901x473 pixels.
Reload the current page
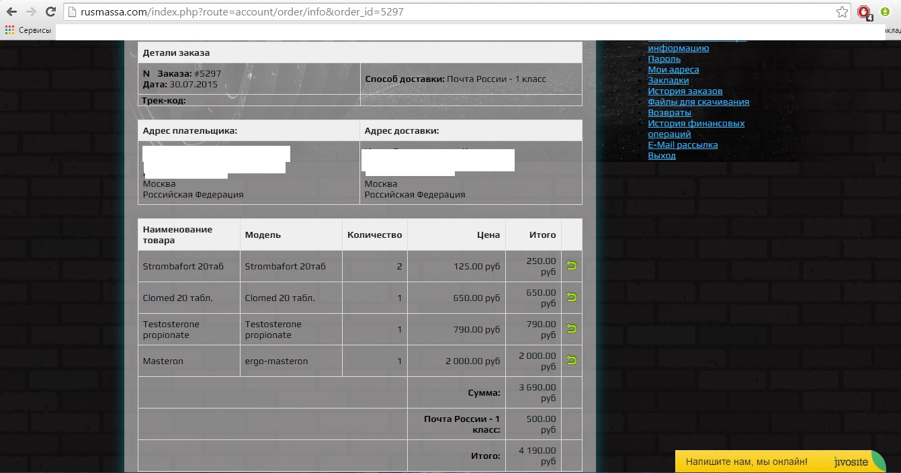pos(50,12)
